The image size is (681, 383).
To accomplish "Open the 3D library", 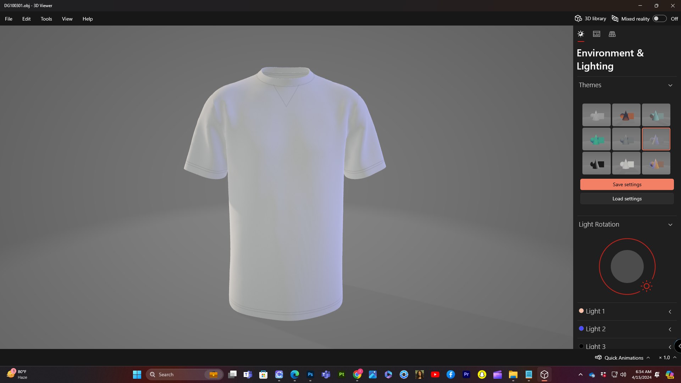I will [591, 18].
